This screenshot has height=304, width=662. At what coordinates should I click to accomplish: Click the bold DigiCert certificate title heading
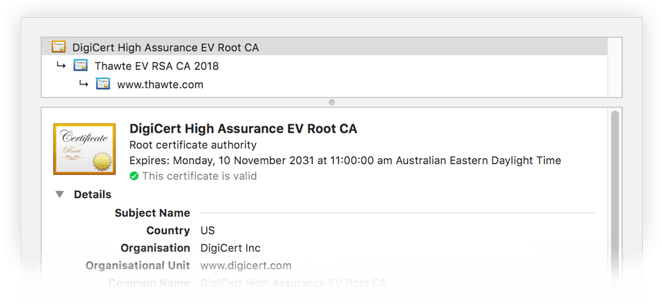tap(243, 129)
